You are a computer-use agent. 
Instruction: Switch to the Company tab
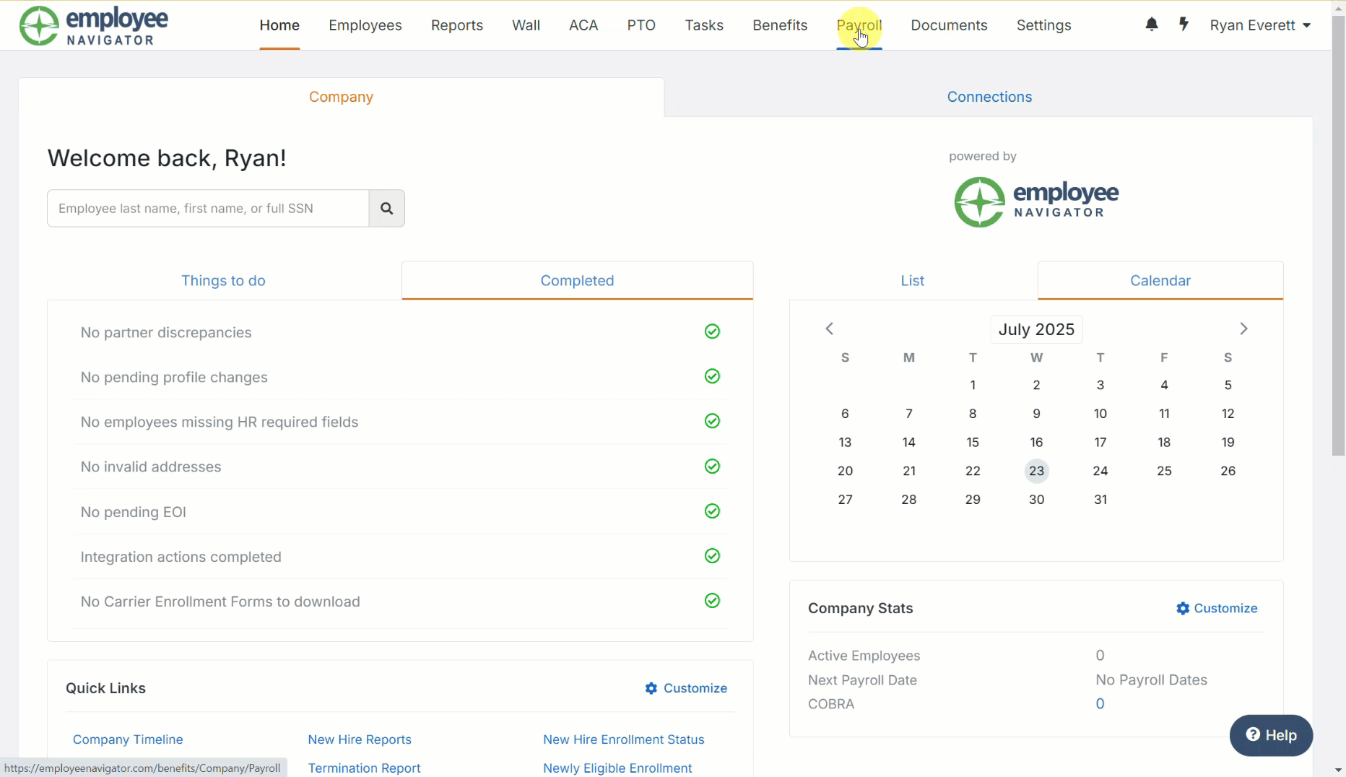(341, 97)
